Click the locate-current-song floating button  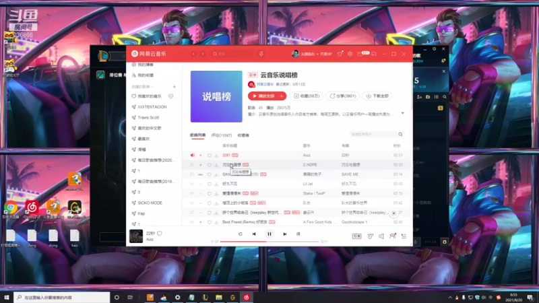(393, 213)
